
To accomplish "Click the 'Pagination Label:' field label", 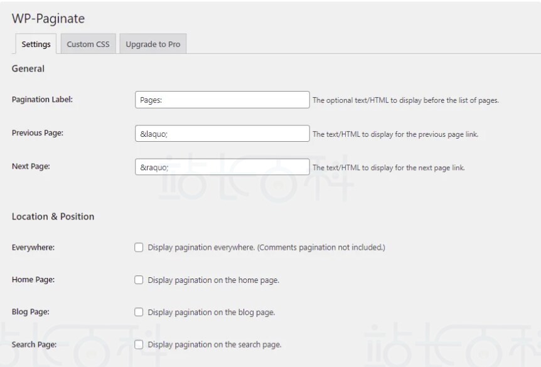I will coord(42,99).
